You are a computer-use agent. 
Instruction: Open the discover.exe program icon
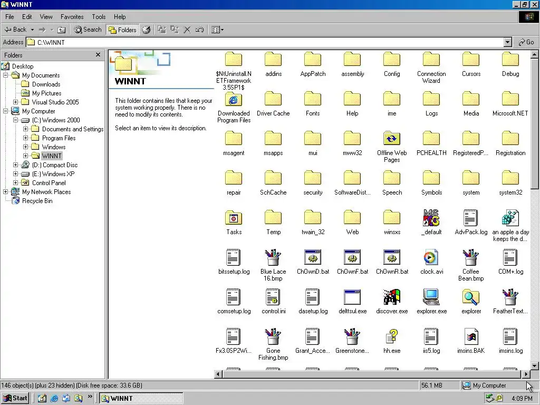(392, 297)
